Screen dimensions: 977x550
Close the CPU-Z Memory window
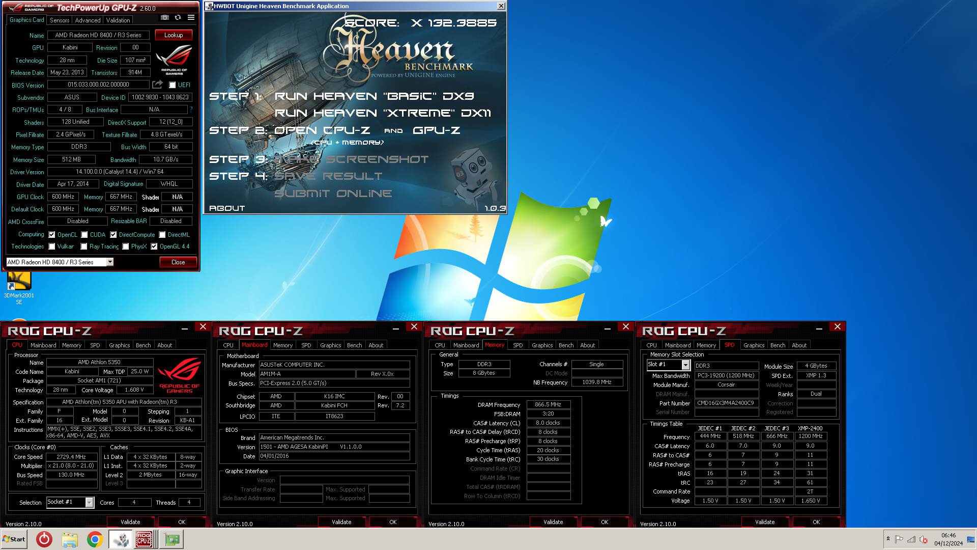click(626, 326)
